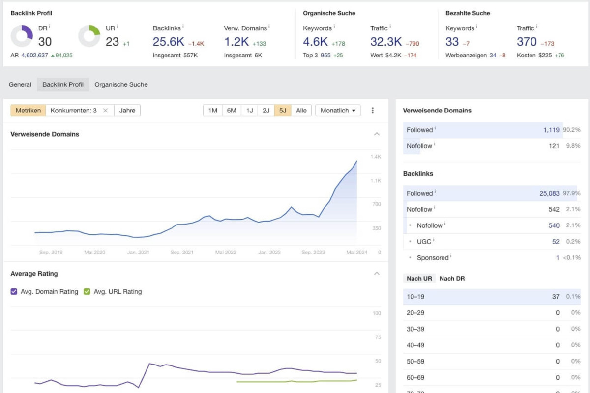Remove the Konkurrenten filter with X
590x393 pixels.
click(105, 111)
